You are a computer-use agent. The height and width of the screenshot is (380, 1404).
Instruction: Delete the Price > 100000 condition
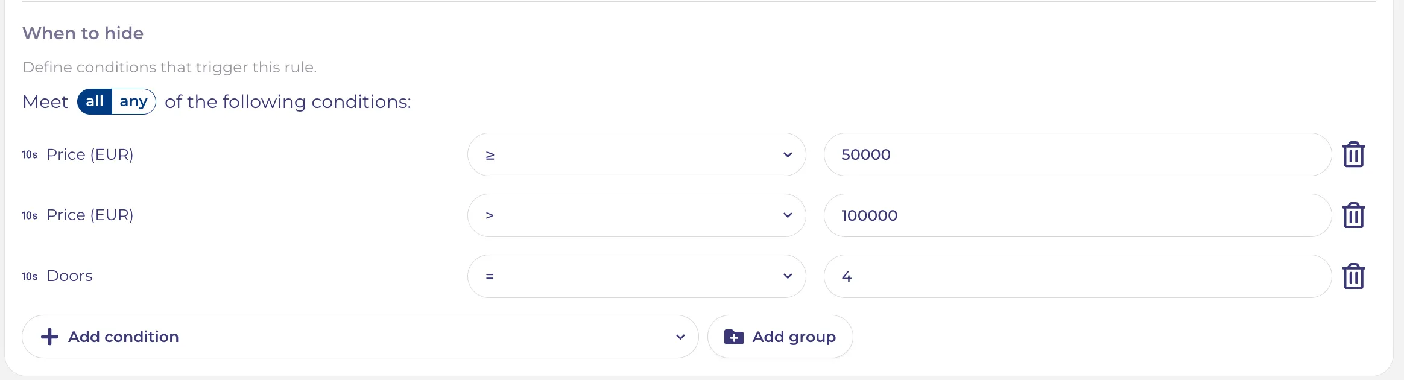[x=1353, y=215]
